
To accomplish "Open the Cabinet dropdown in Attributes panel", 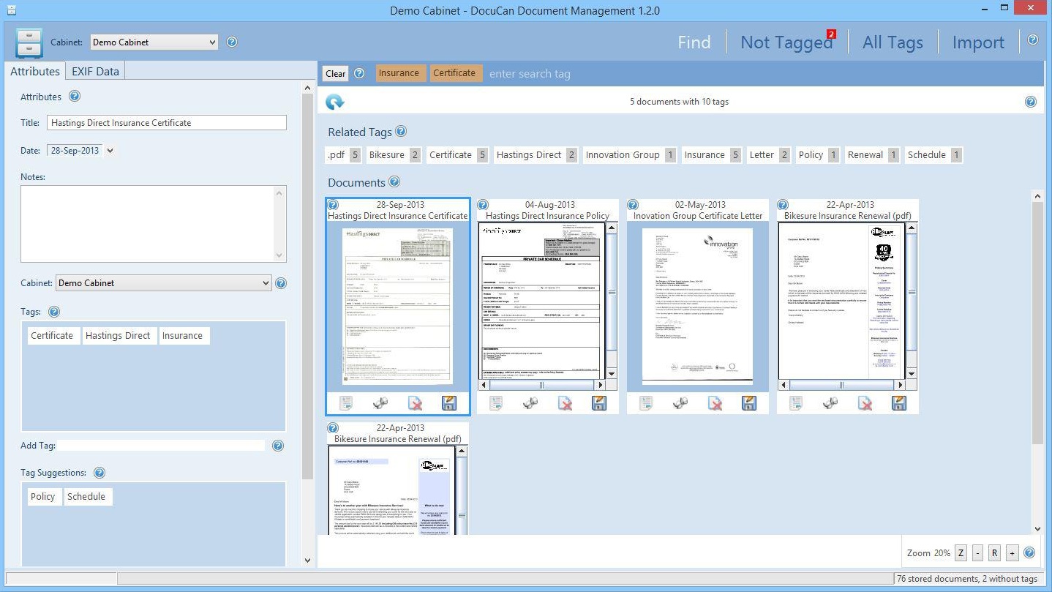I will point(163,283).
